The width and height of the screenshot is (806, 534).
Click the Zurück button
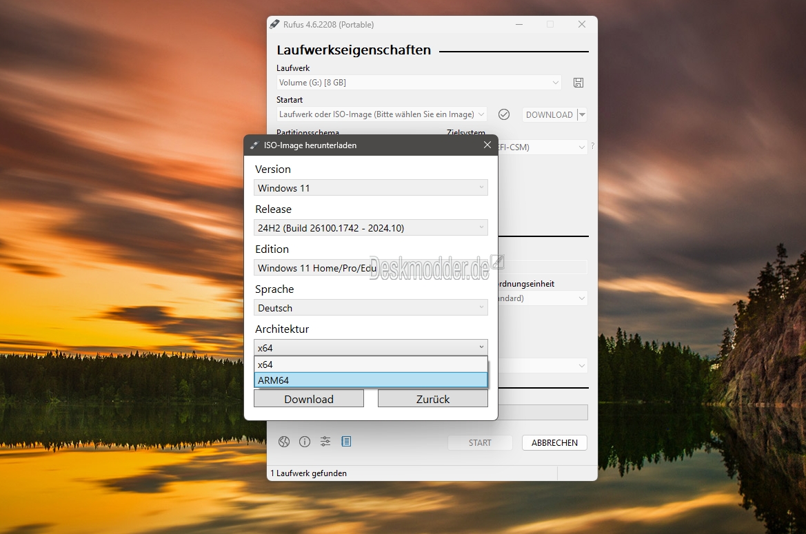[432, 399]
